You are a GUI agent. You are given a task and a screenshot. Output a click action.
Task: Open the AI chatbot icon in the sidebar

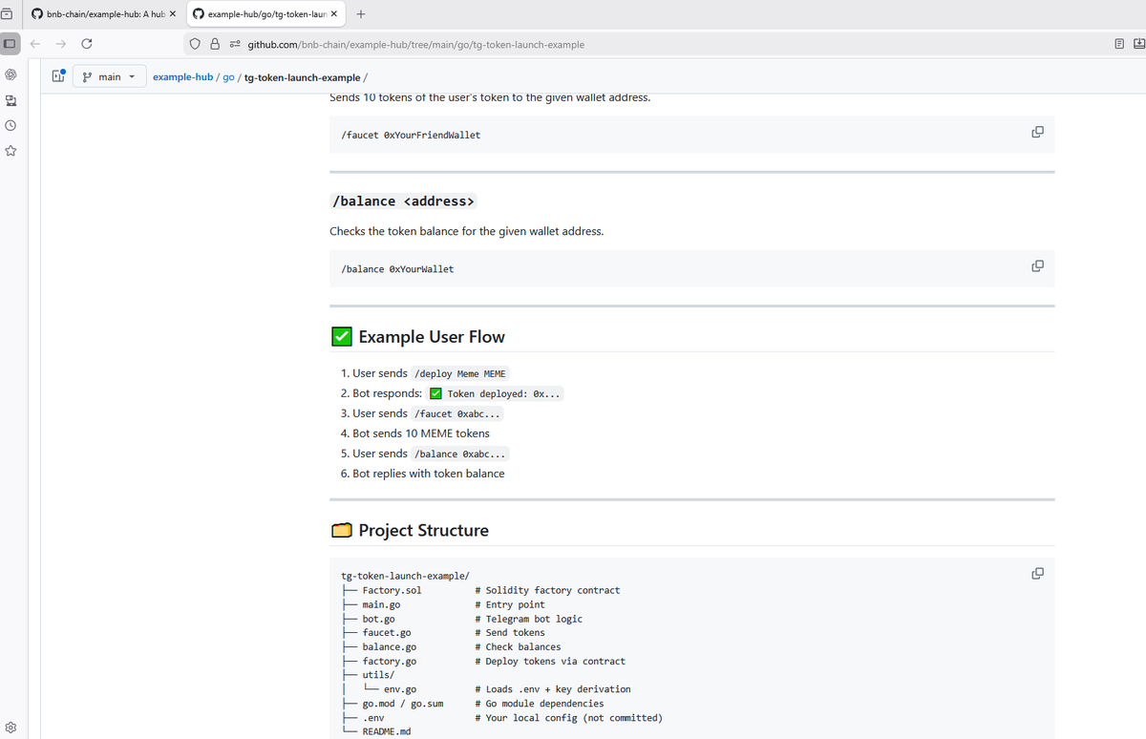[10, 74]
